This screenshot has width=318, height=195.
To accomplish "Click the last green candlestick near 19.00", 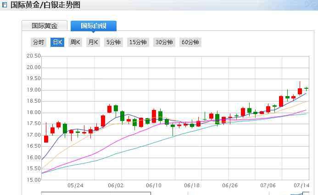I will (x=306, y=88).
